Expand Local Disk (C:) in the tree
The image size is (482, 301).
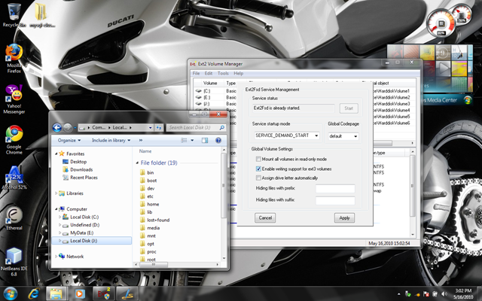pos(60,217)
